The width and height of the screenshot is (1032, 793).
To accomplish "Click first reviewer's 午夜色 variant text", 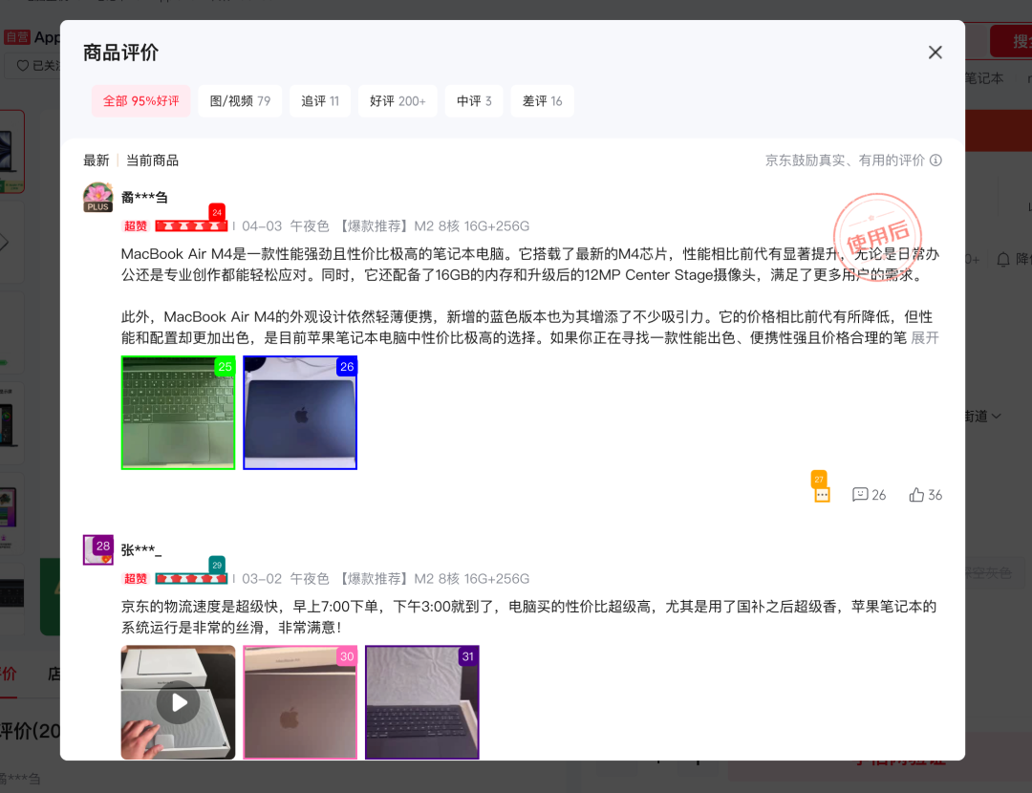I will coord(310,225).
